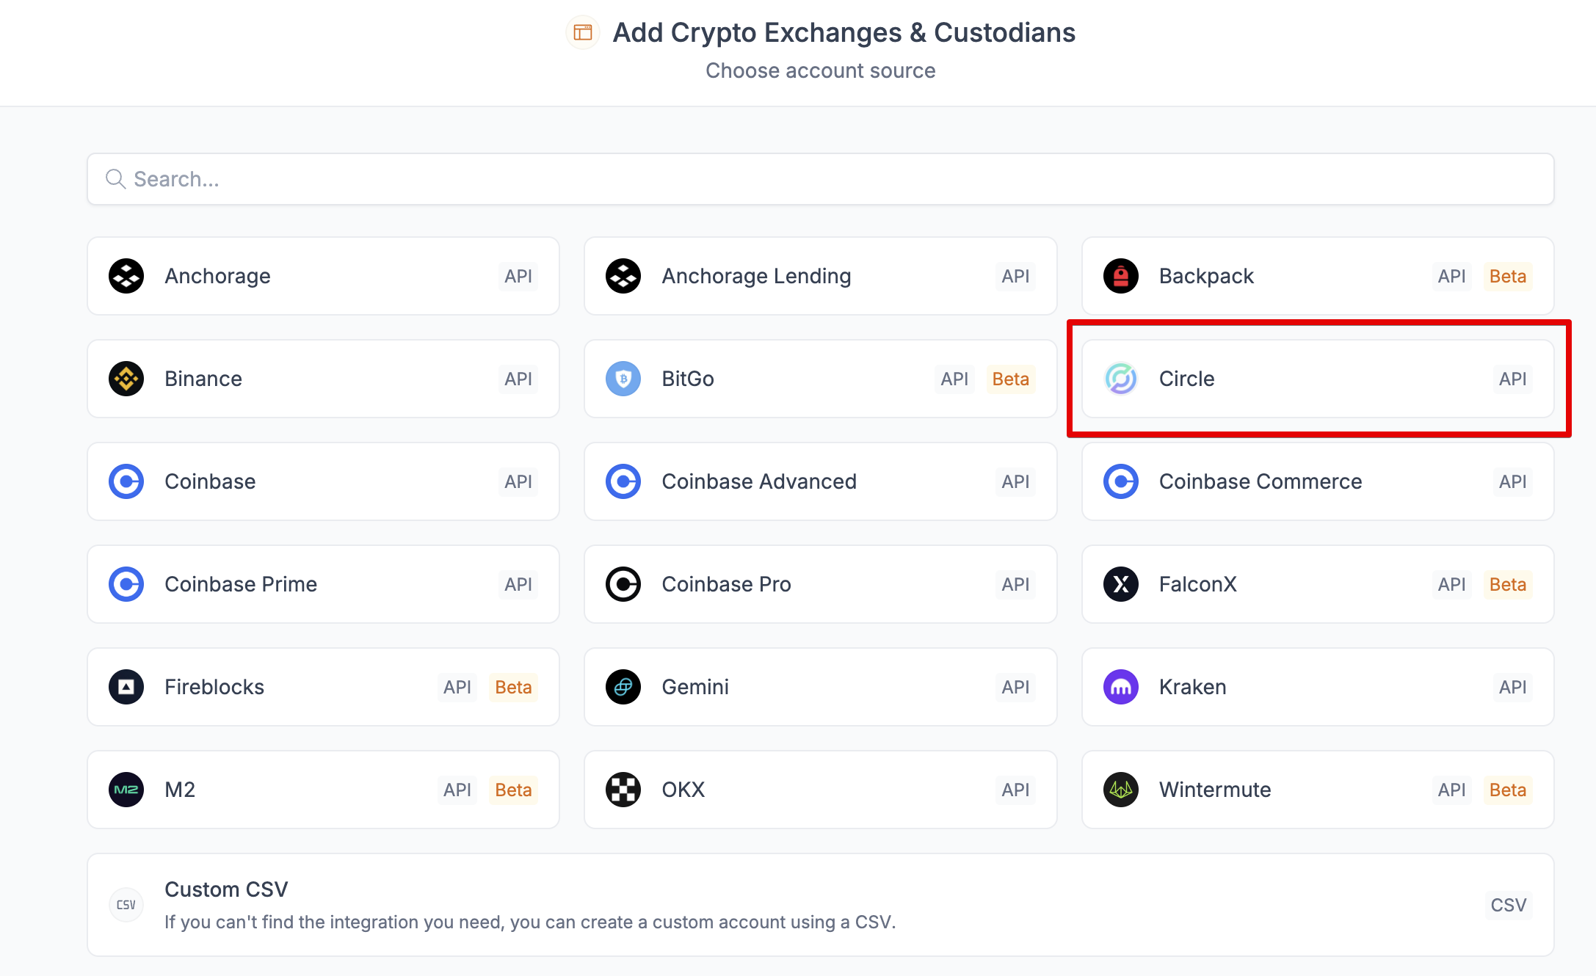Click the OKX checkered logo icon

point(623,790)
